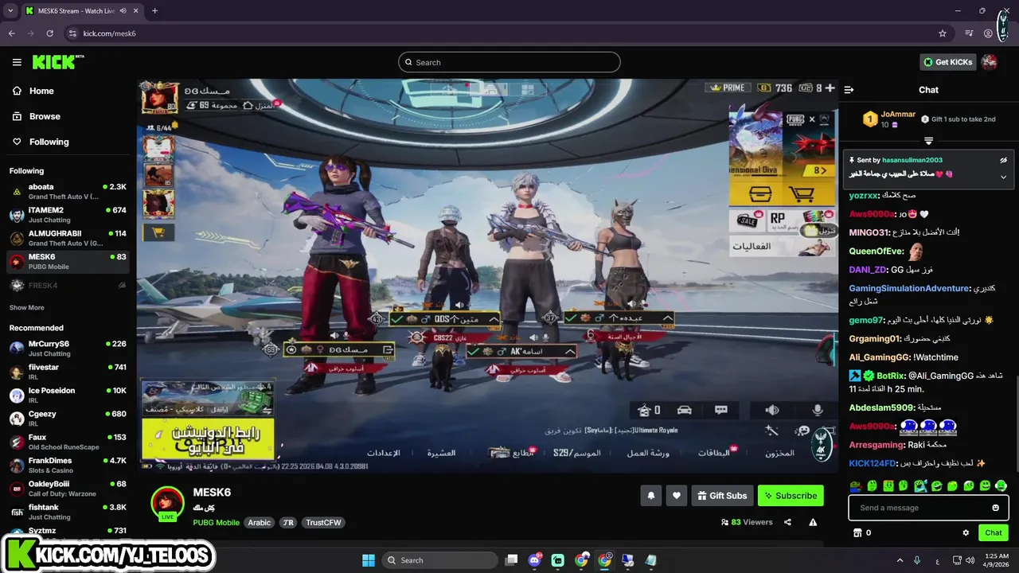Open aboata channel in Following list
This screenshot has height=573, width=1019.
coord(68,192)
